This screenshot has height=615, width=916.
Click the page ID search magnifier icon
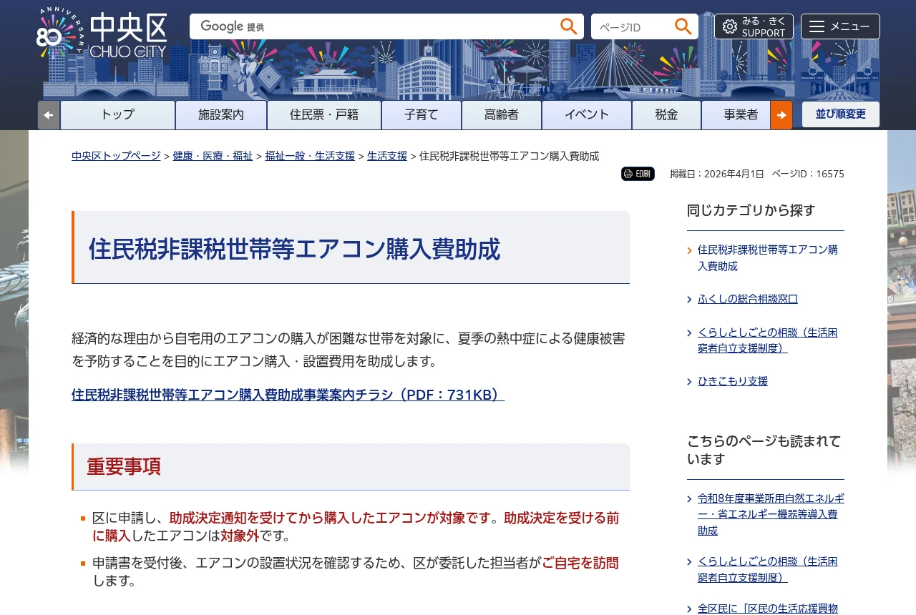[683, 26]
